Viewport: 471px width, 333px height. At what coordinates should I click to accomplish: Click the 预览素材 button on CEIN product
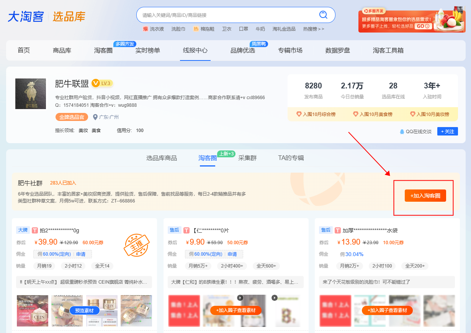(84, 310)
